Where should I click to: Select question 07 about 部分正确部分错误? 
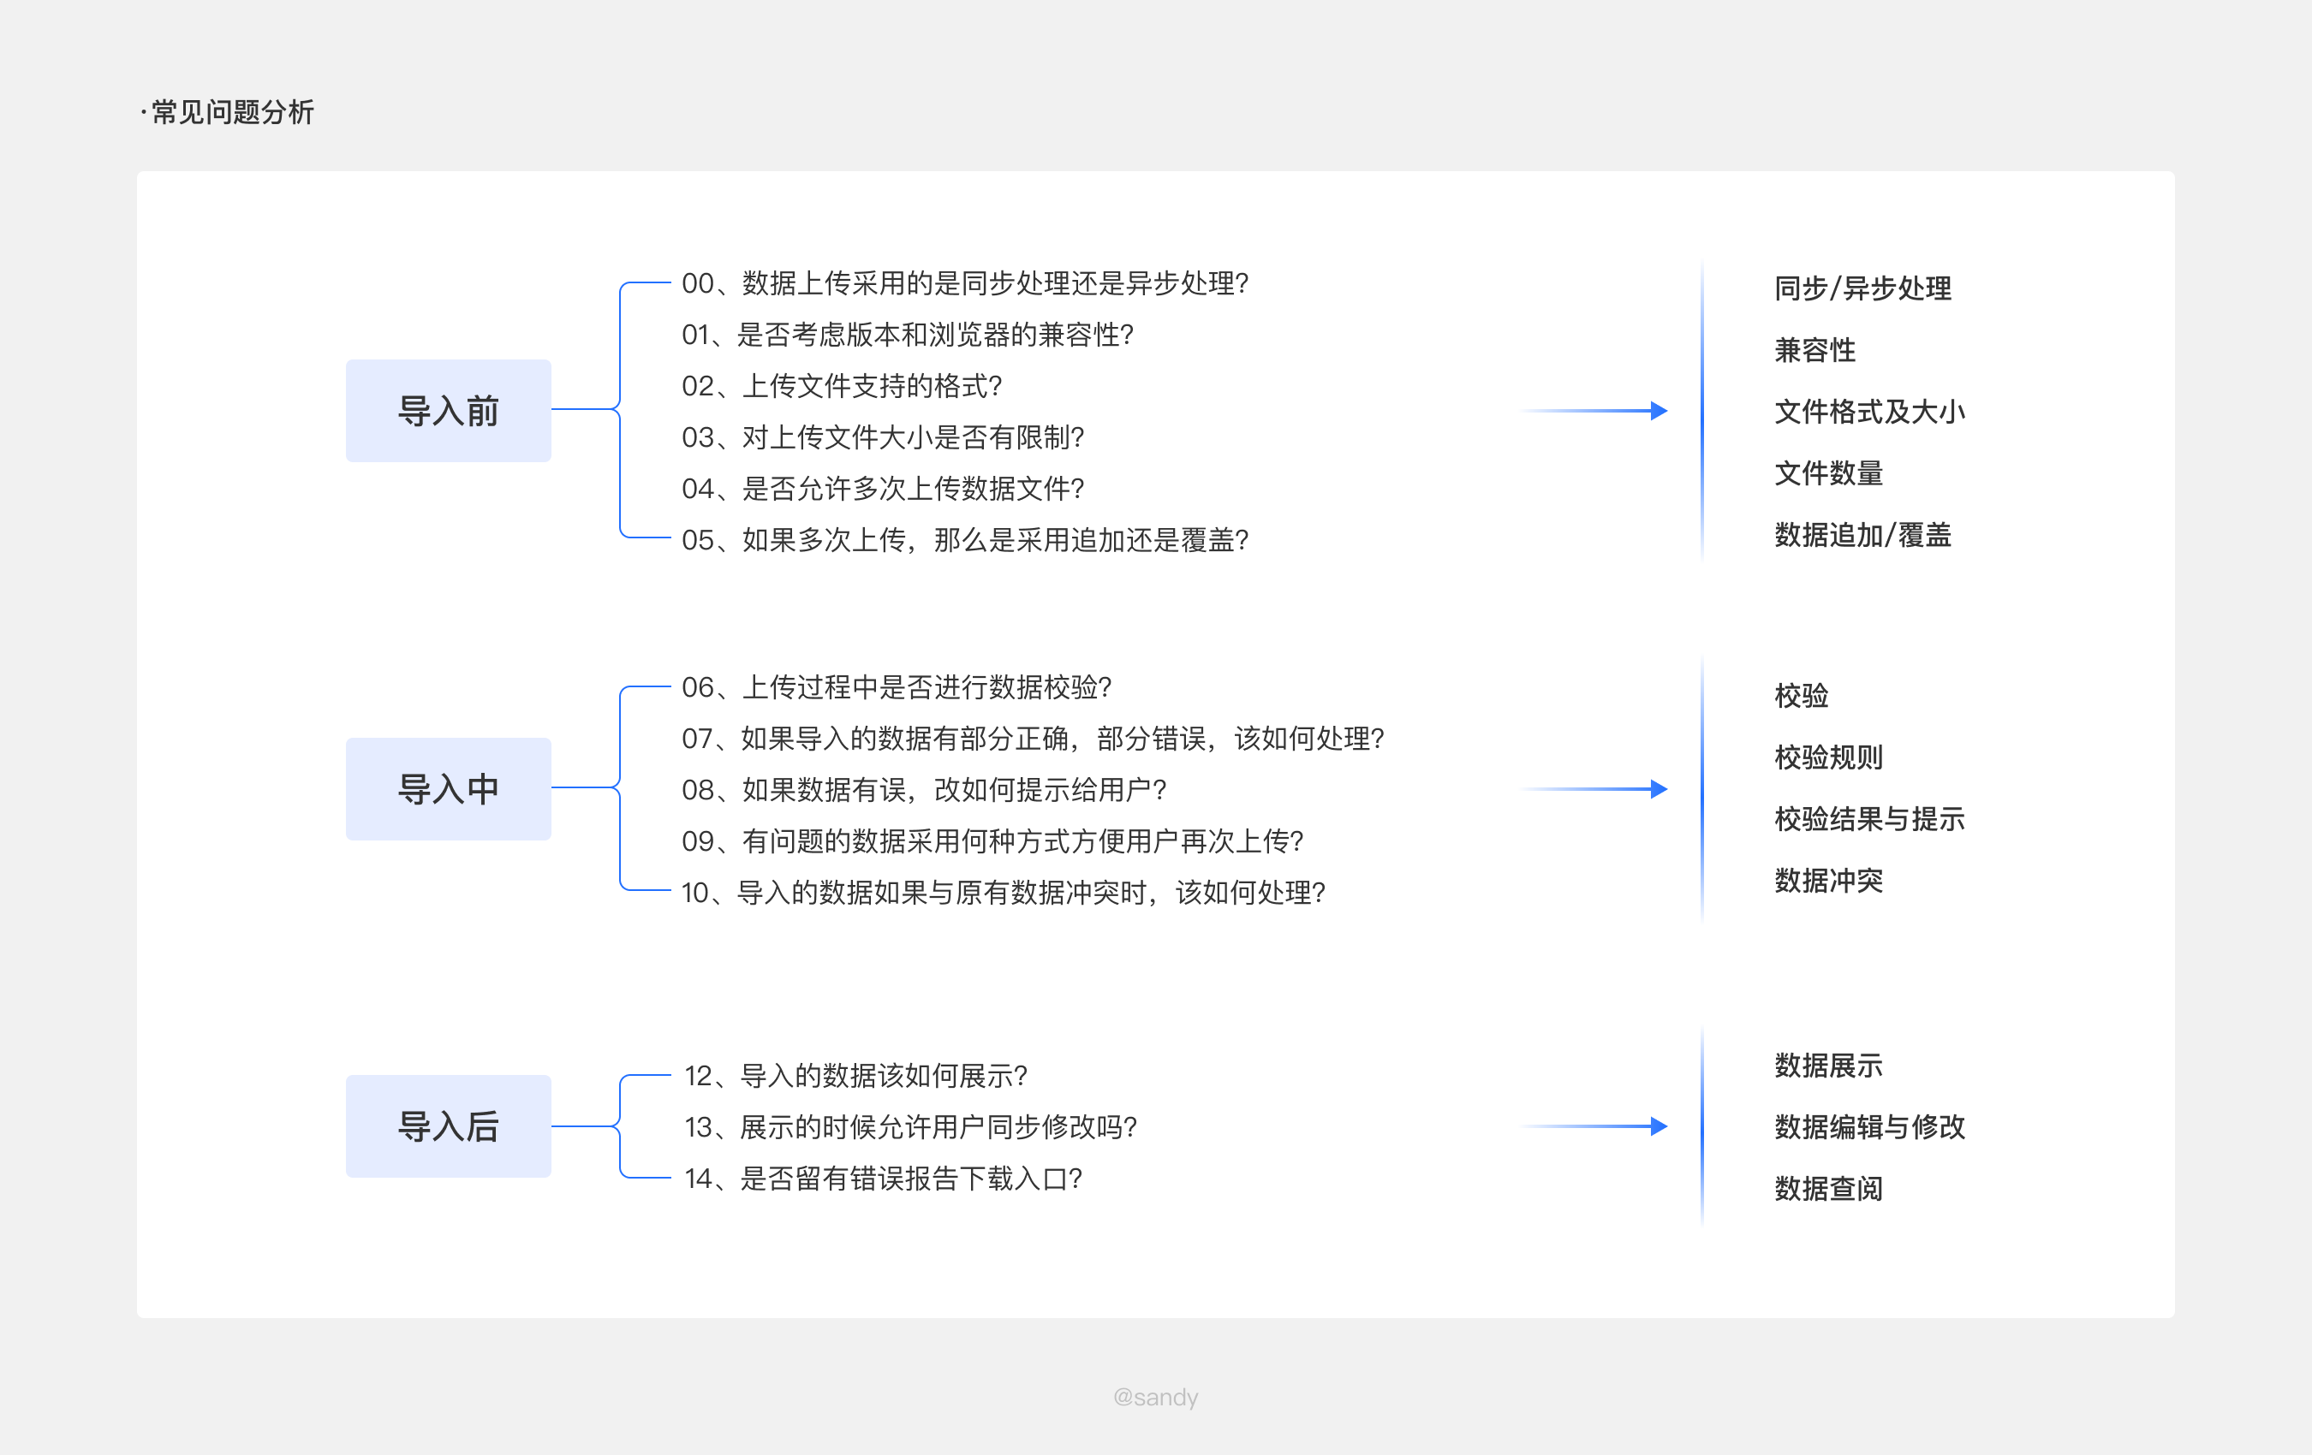pyautogui.click(x=1032, y=738)
